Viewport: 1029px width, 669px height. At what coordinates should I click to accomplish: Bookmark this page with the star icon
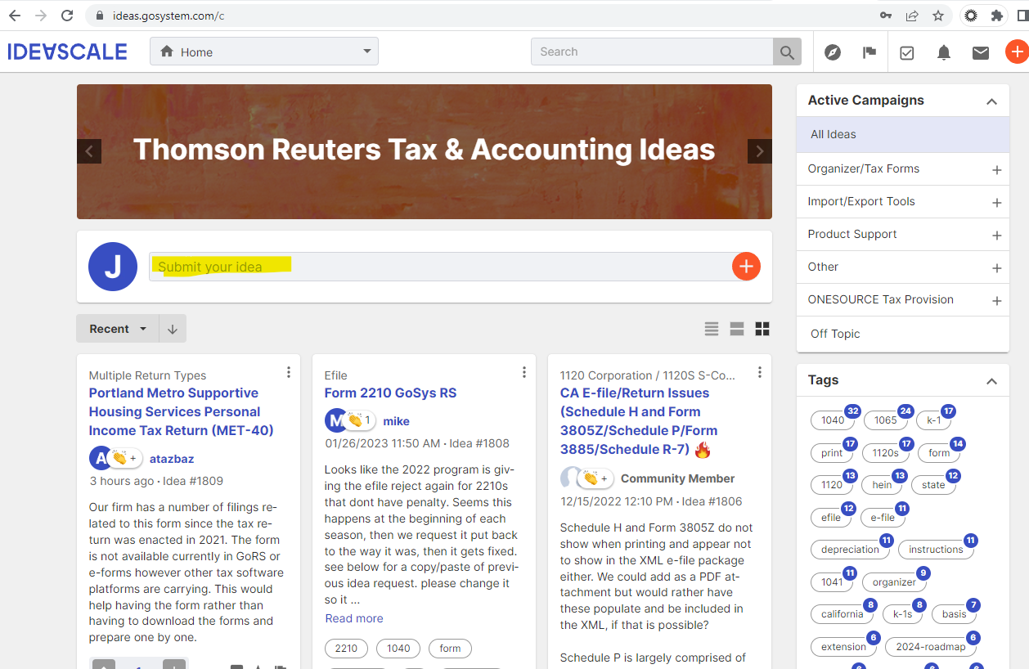coord(938,16)
